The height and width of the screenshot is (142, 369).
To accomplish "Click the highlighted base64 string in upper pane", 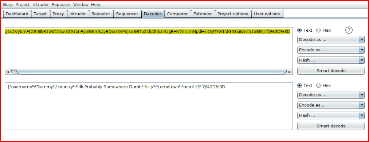I will tap(148, 32).
